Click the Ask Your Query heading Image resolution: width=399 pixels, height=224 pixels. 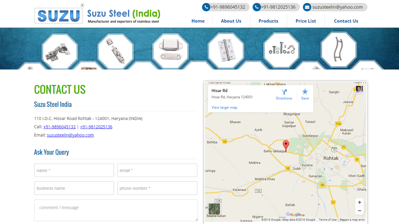point(51,152)
